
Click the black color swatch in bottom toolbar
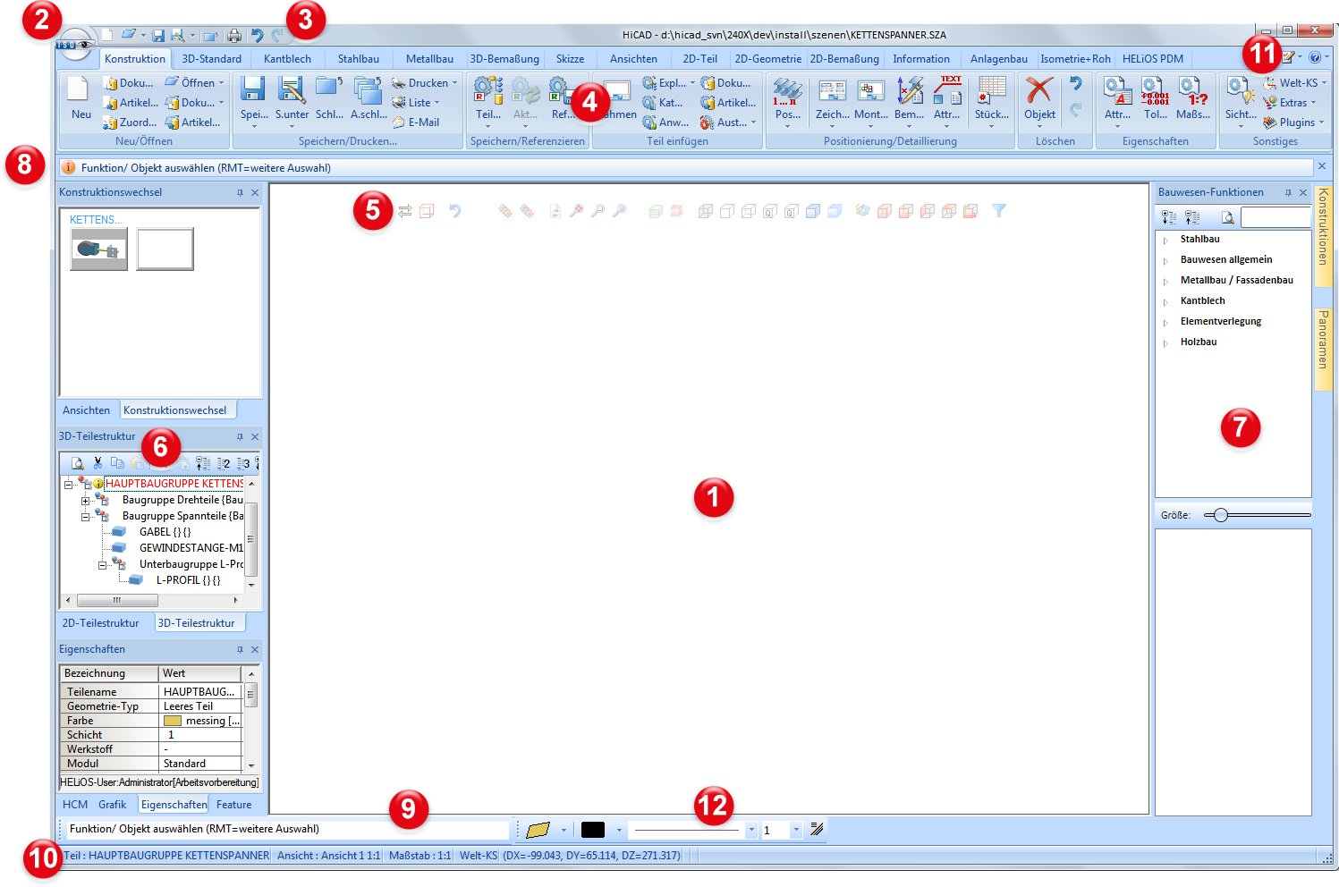click(593, 830)
